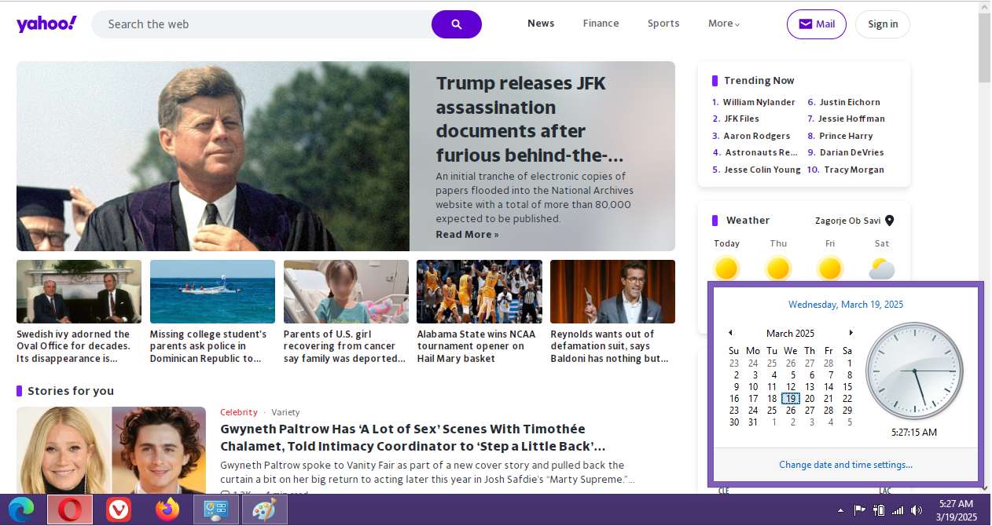Open trending topic JFK Files
The image size is (992, 526).
pyautogui.click(x=741, y=119)
